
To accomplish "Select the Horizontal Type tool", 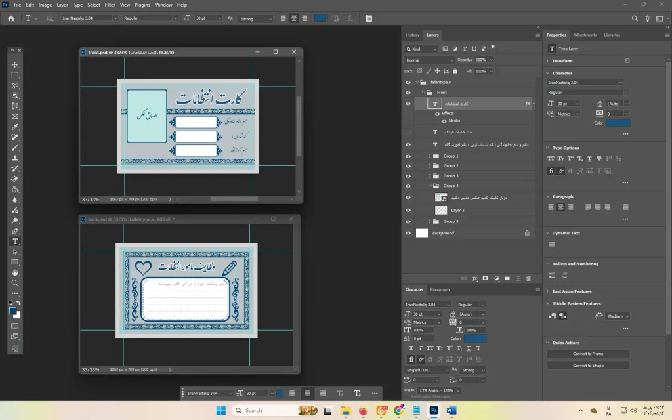I will tap(15, 241).
